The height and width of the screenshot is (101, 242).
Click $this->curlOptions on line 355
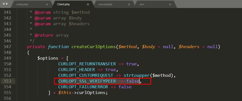pyautogui.click(x=82, y=93)
